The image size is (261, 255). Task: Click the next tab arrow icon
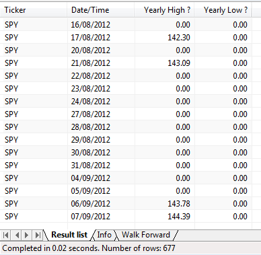27,235
